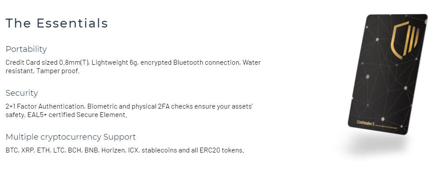
Task: Click the "2+1 Factor Authentication" text
Action: tap(45, 106)
